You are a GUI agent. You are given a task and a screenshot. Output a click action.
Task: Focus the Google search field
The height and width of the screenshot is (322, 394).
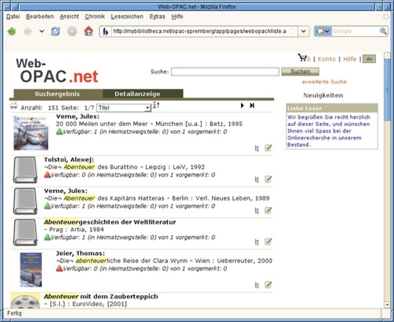(355, 32)
